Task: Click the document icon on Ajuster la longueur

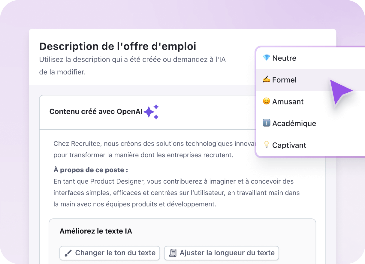Action: [x=173, y=253]
